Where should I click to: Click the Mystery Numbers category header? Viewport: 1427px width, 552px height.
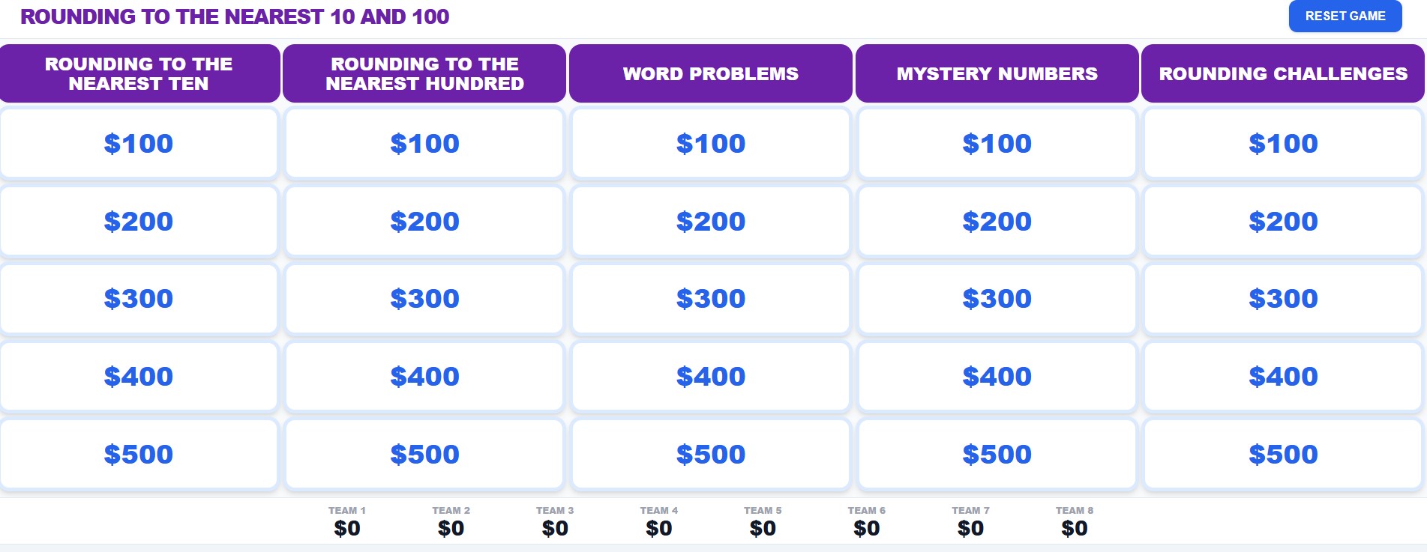tap(997, 73)
